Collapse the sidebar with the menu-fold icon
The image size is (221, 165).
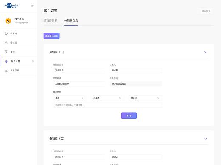click(32, 5)
